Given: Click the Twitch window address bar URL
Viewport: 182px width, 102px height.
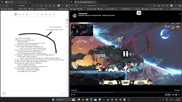Looking at the screenshot, I should pyautogui.click(x=96, y=6).
